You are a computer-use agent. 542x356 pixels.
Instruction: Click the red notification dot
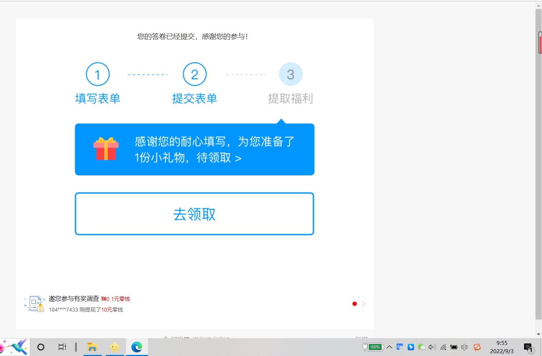pyautogui.click(x=355, y=304)
